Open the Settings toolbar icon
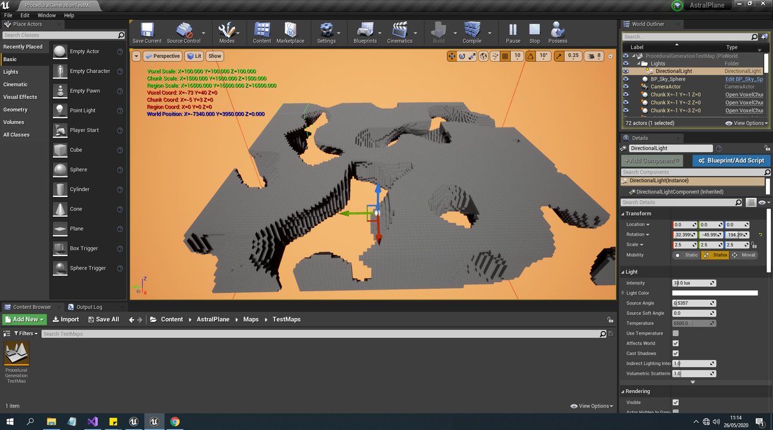 [x=326, y=33]
